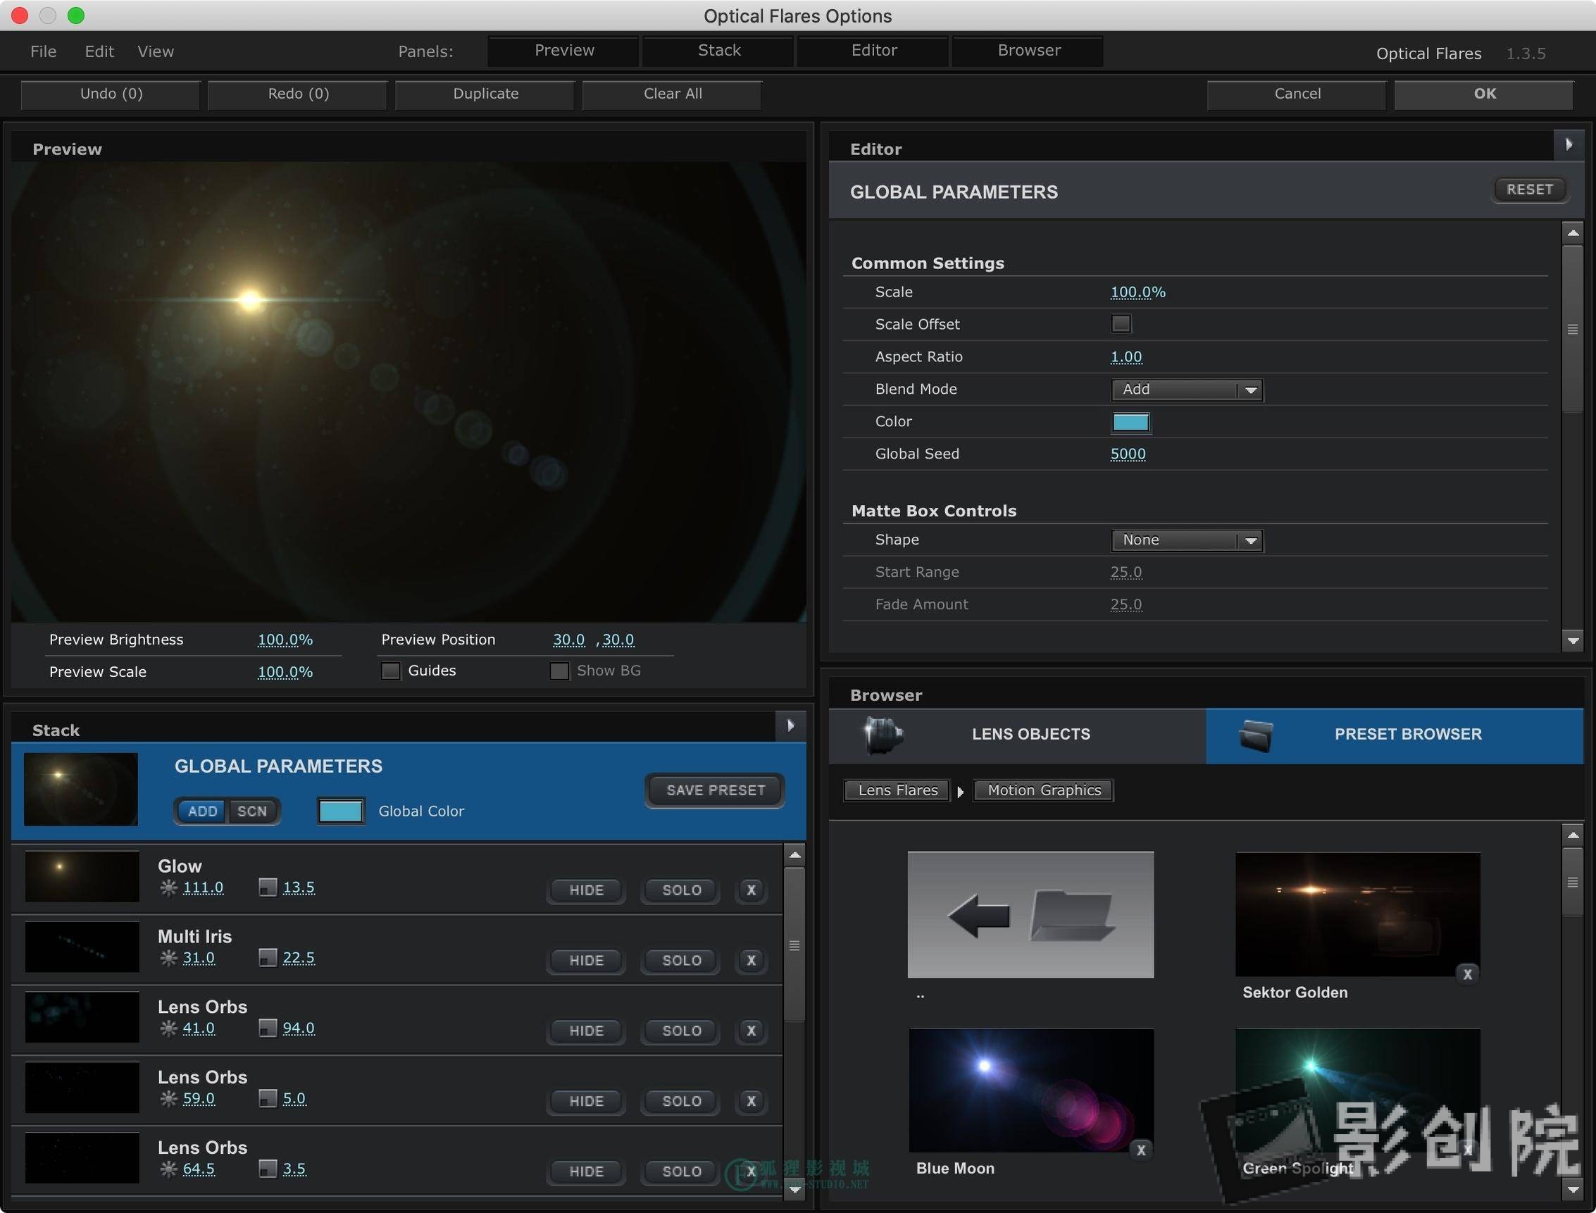The width and height of the screenshot is (1596, 1213).
Task: Click the back folder thumbnail icon
Action: coord(1030,915)
